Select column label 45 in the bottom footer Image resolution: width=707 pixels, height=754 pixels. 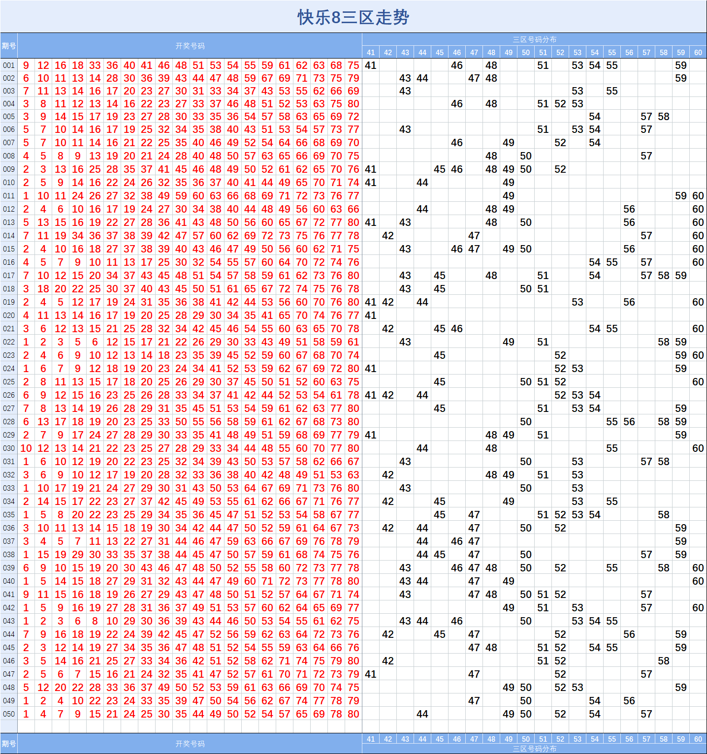[440, 739]
